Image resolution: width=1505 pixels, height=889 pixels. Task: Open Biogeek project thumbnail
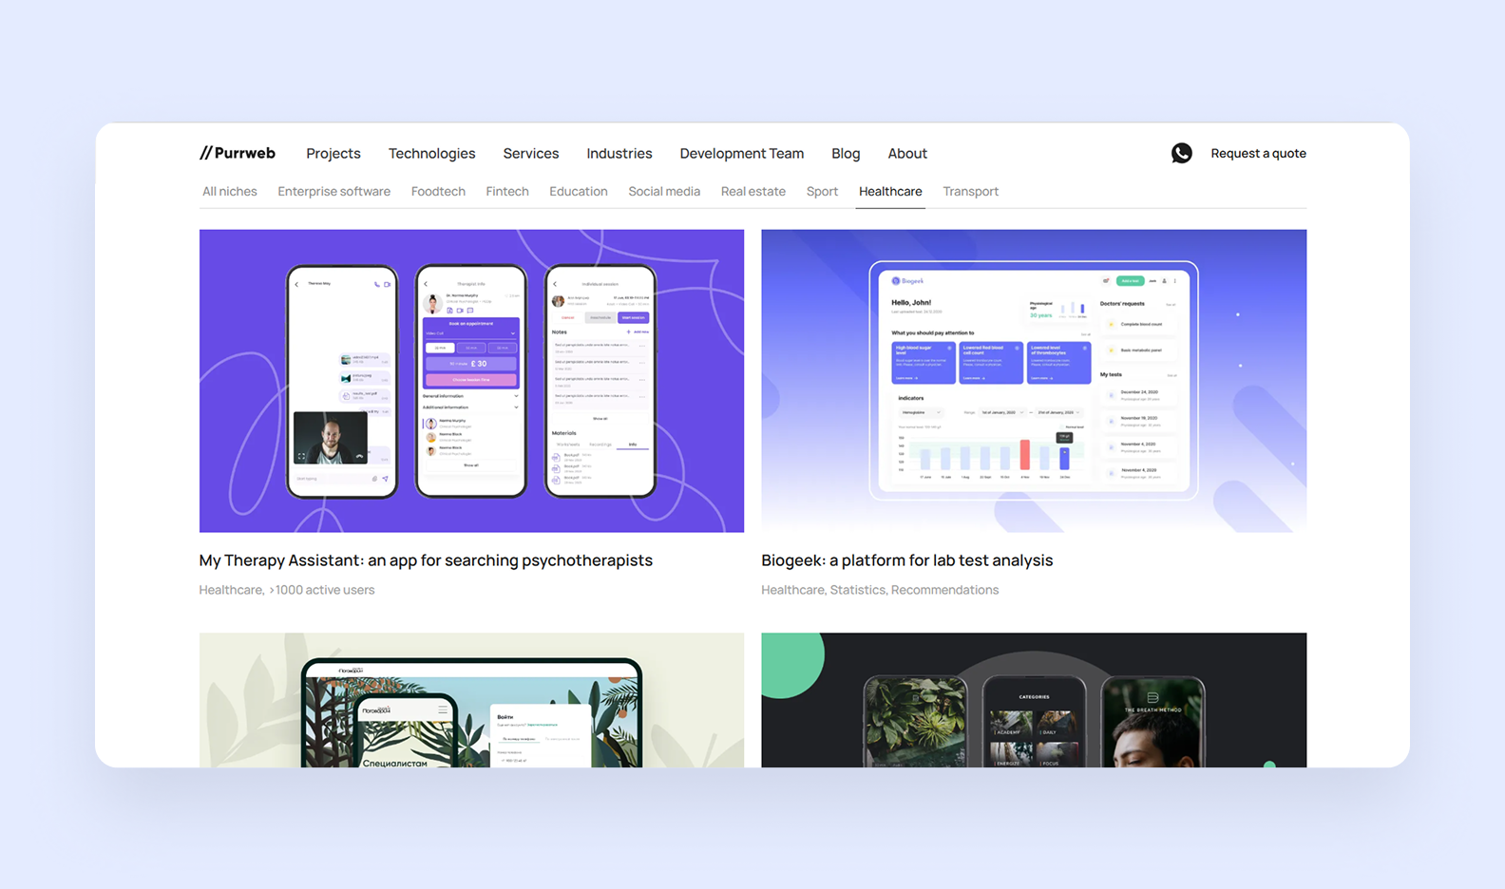pyautogui.click(x=1034, y=381)
